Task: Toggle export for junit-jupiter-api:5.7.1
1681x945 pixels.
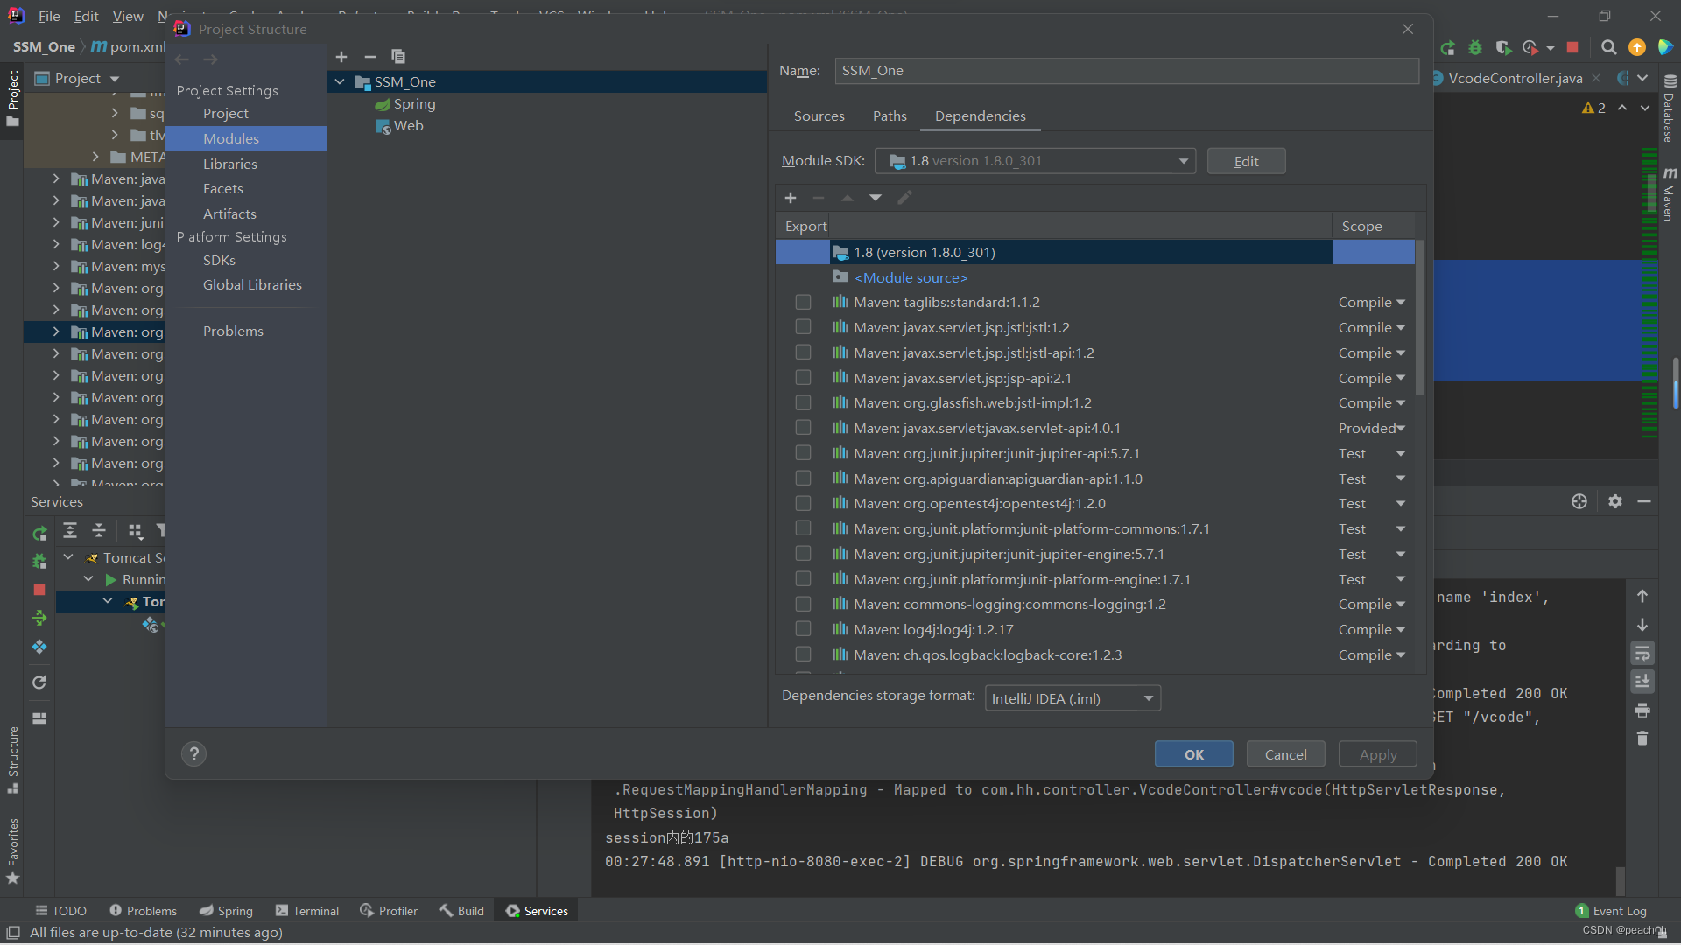Action: click(803, 452)
